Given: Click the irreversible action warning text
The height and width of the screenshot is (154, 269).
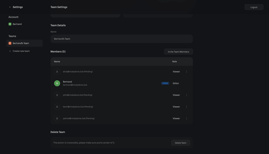Looking at the screenshot, I should (84, 143).
